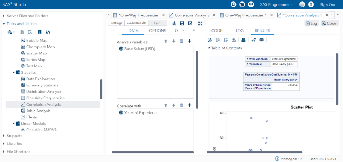Refresh the Tasks and Utilities list
The width and height of the screenshot is (343, 162).
tap(48, 32)
